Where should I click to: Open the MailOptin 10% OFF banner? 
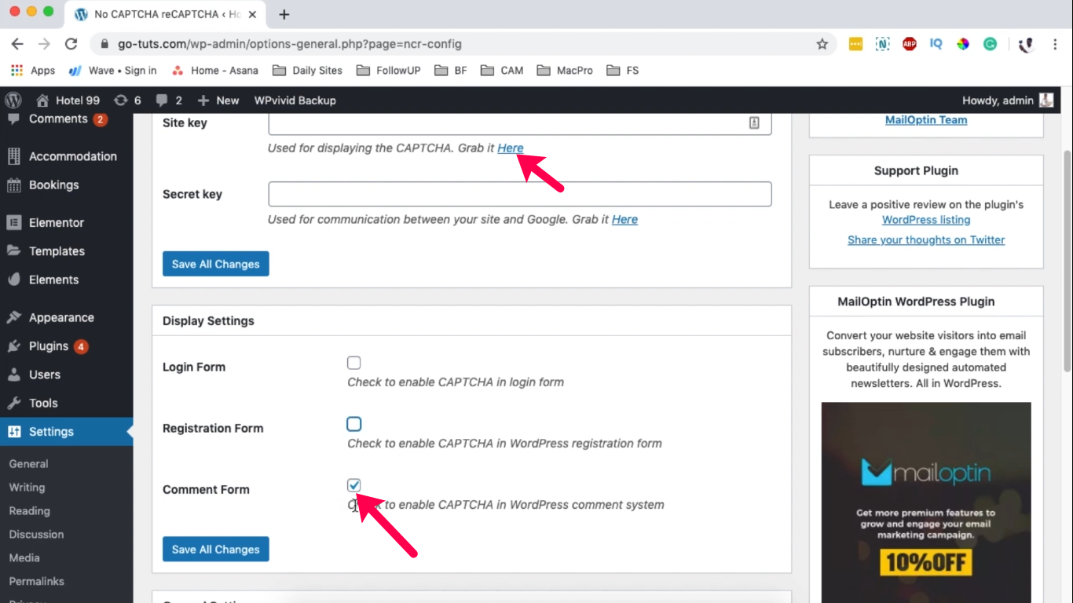[926, 502]
